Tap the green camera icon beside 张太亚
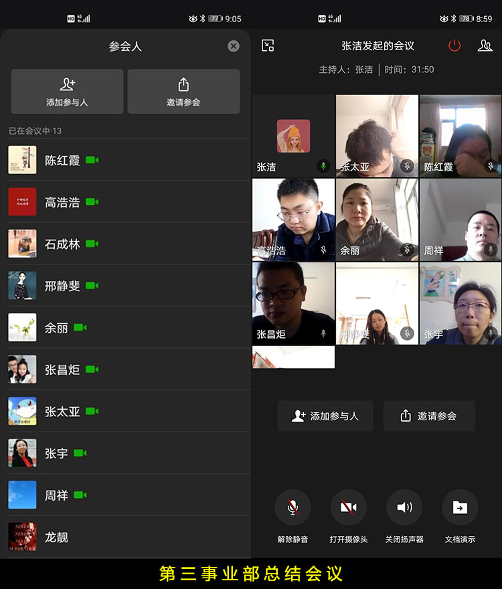The image size is (502, 589). point(92,411)
